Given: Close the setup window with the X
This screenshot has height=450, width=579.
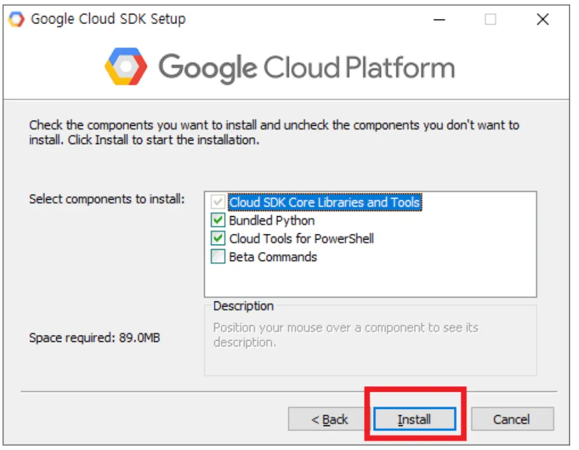Looking at the screenshot, I should click(542, 20).
